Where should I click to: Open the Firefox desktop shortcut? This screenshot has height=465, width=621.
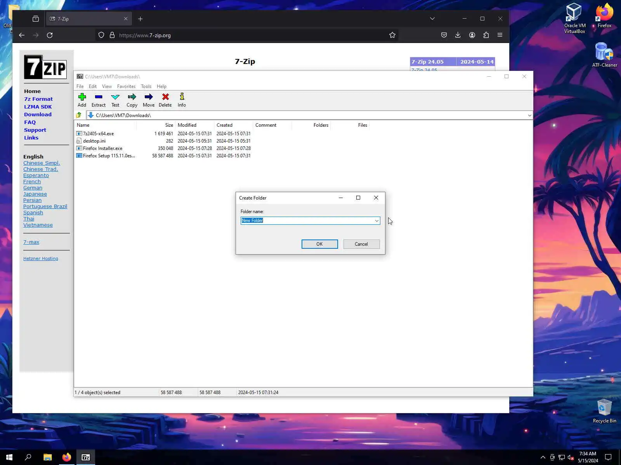coord(604,15)
